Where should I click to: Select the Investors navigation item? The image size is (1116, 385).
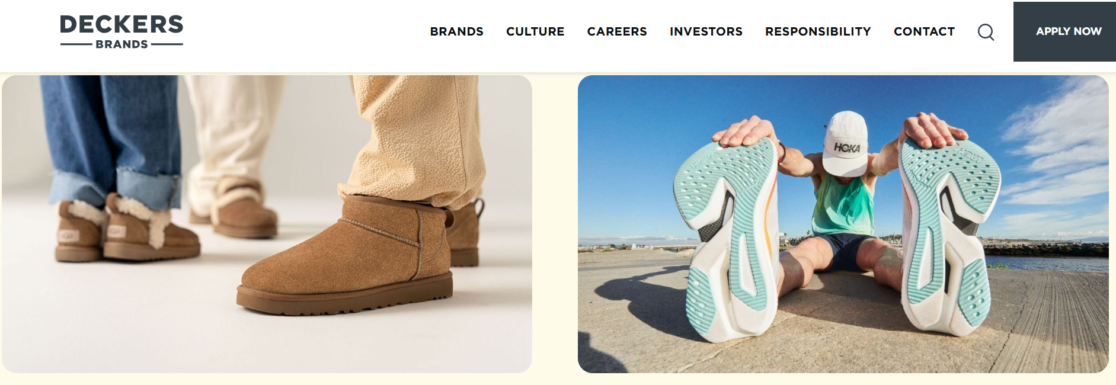tap(706, 31)
